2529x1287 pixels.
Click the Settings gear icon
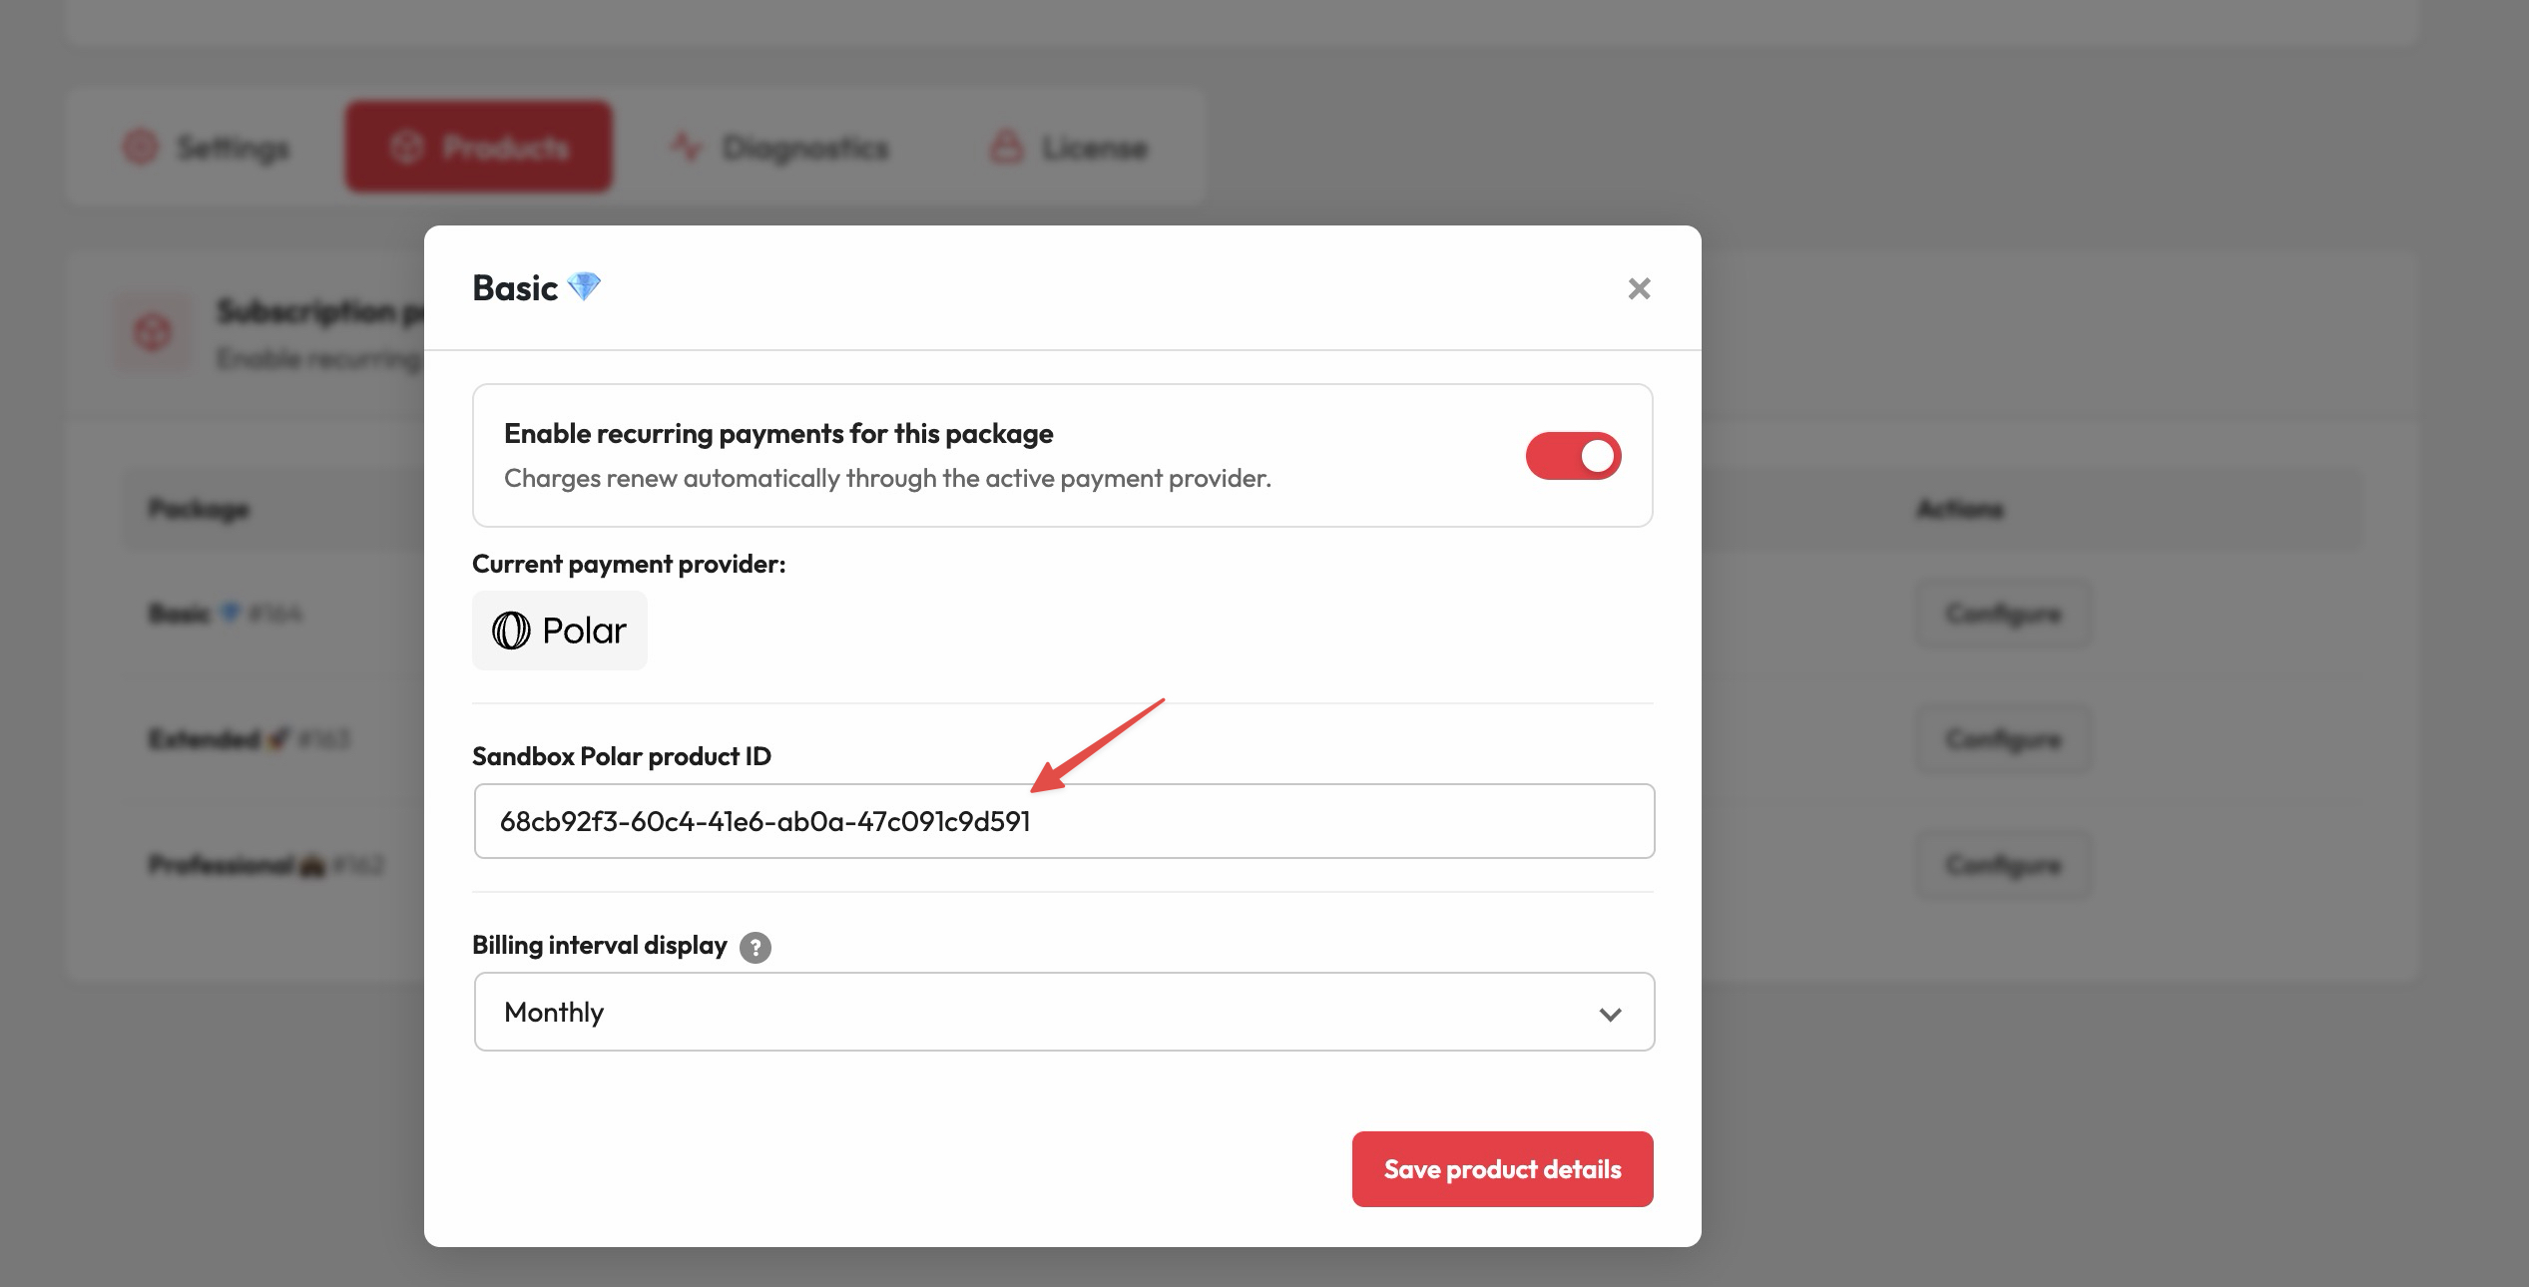pos(141,147)
